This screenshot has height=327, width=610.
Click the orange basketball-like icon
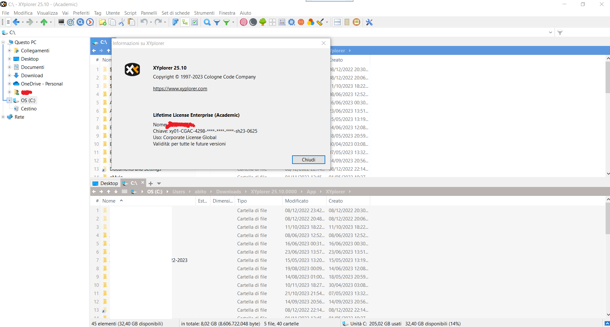(301, 22)
